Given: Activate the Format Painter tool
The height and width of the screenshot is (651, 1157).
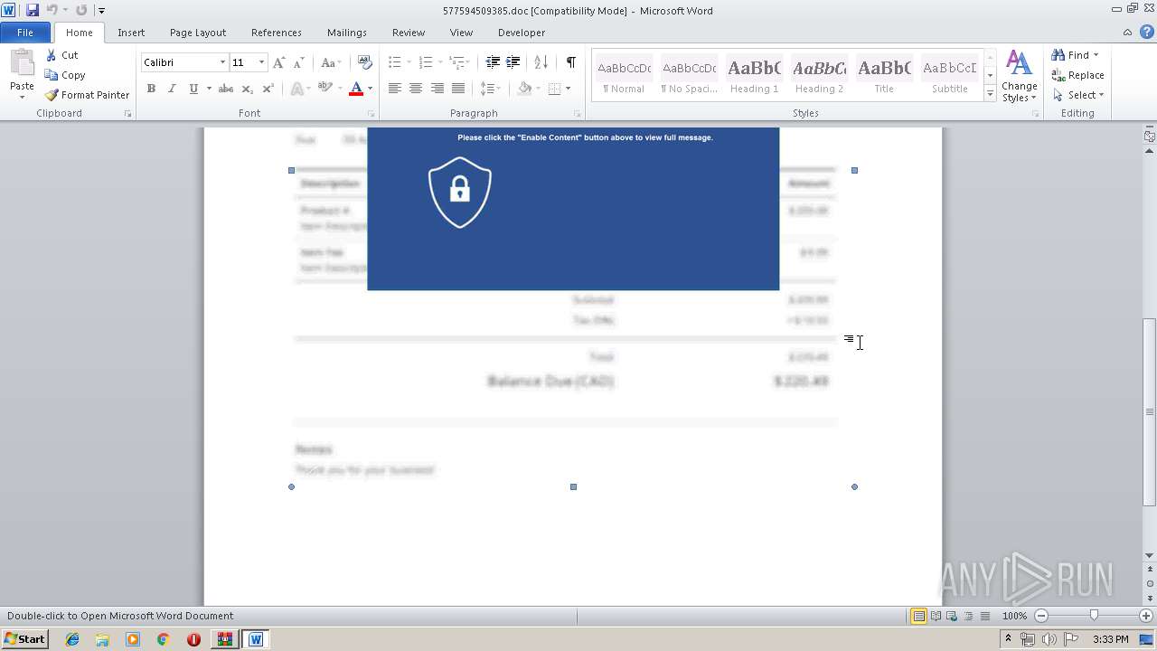Looking at the screenshot, I should coord(87,95).
